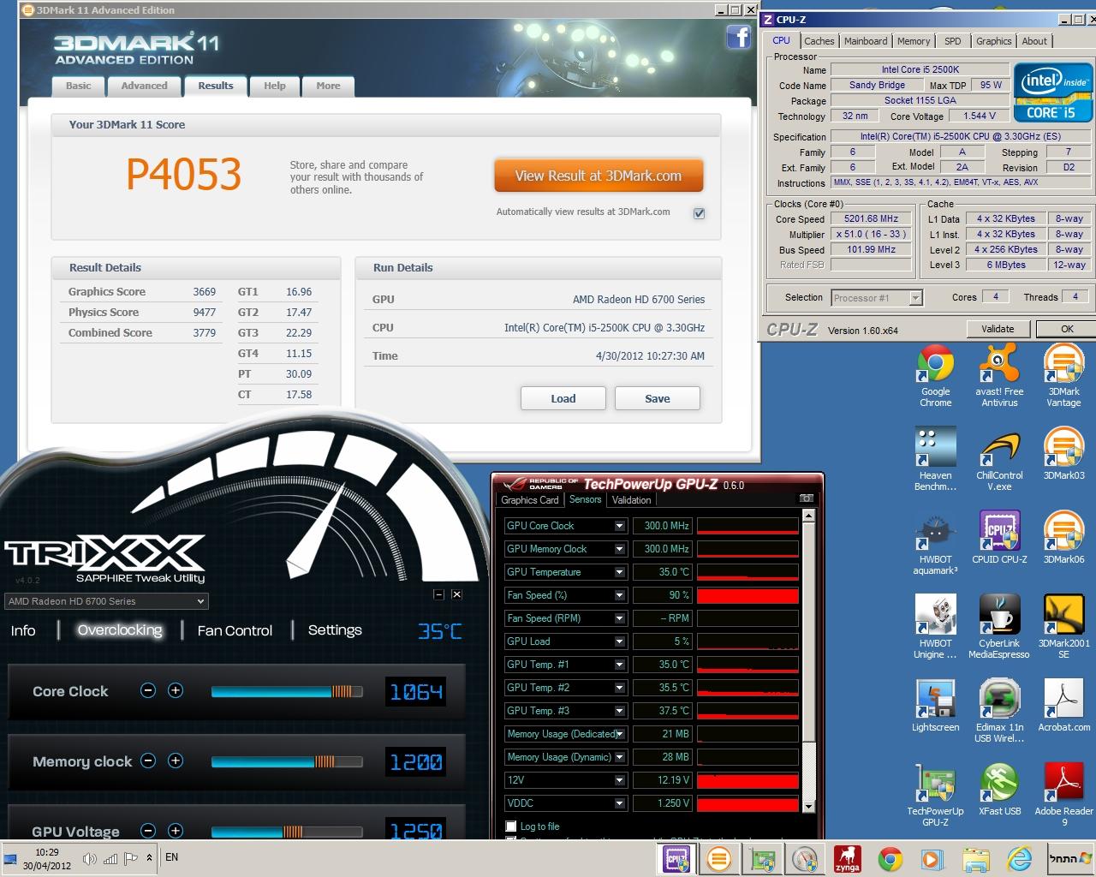
Task: Toggle automatically view results at 3DMark.com checkbox
Action: (699, 213)
